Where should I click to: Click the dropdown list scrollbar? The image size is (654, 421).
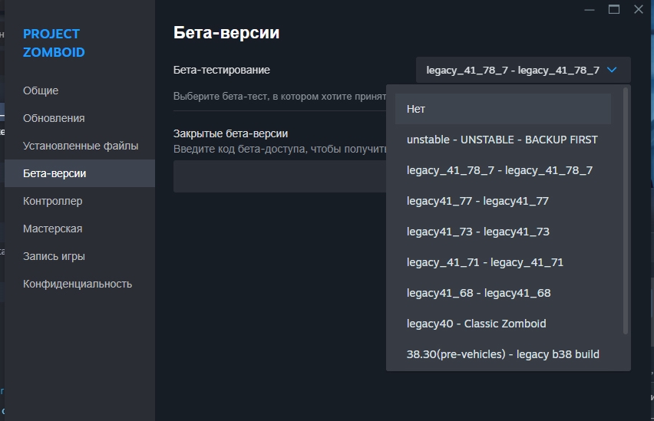[x=626, y=210]
